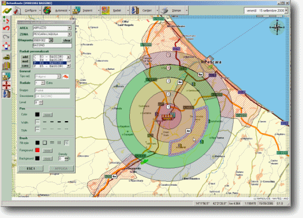Click the plant name field BASSINO
The width and height of the screenshot is (303, 218).
[52, 46]
